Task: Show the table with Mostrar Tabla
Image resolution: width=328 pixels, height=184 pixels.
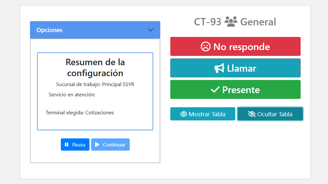Action: pos(203,114)
